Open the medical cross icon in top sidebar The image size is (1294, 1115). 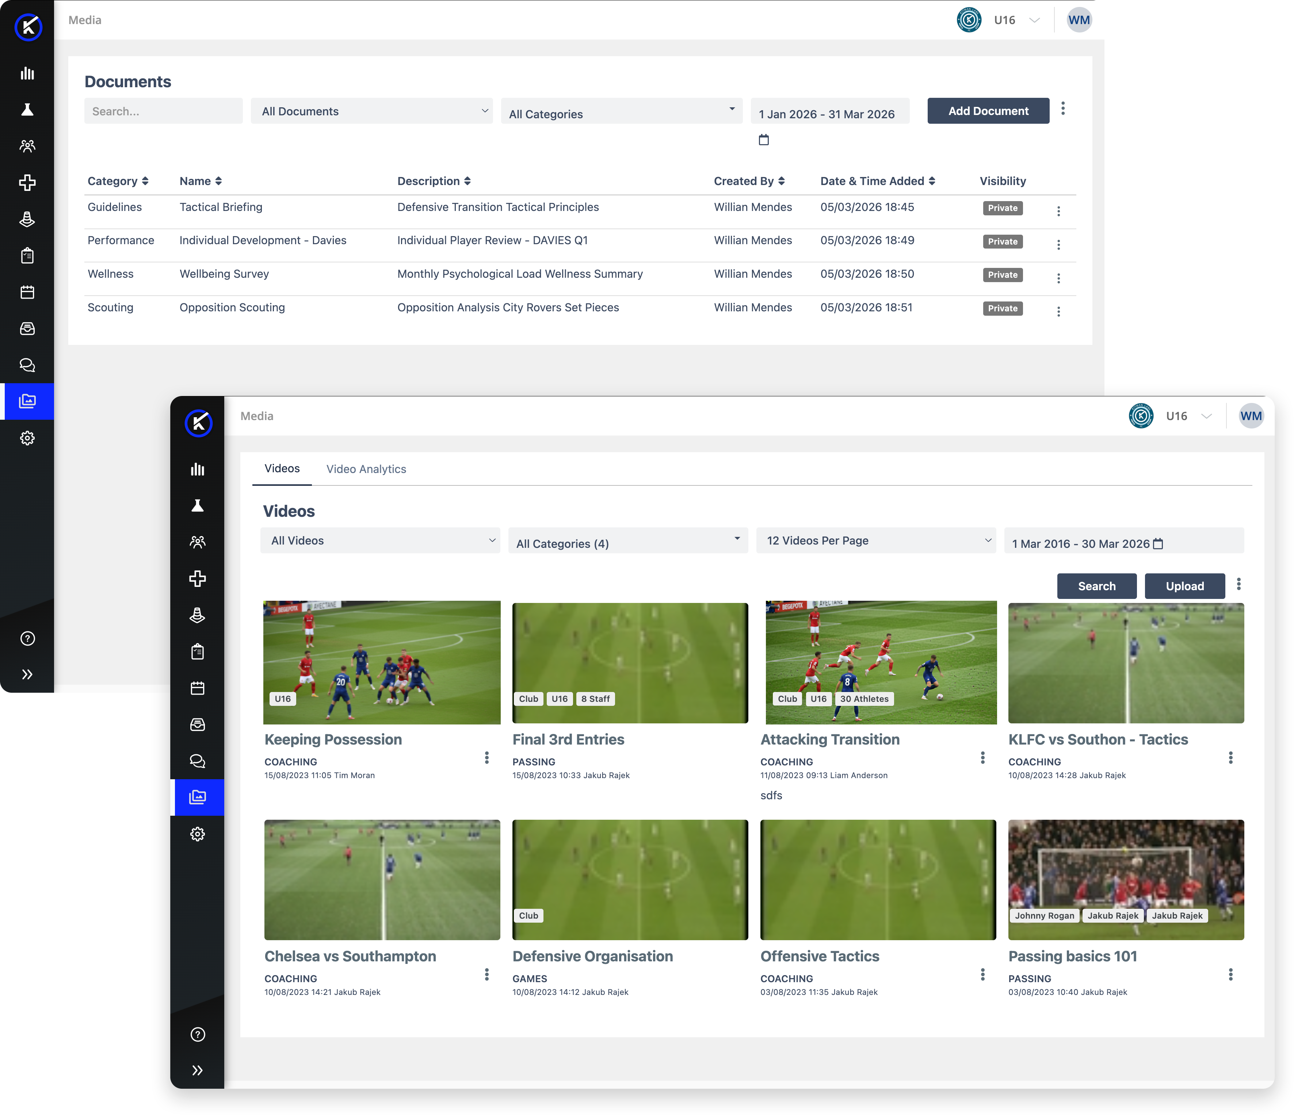[27, 183]
